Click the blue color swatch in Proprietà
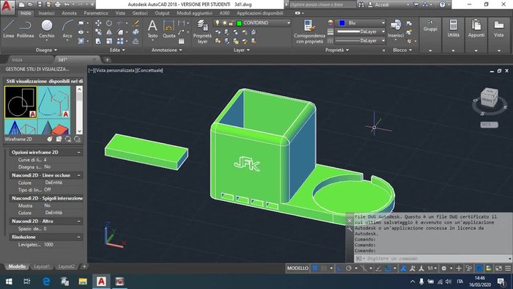This screenshot has height=289, width=513. click(x=342, y=23)
